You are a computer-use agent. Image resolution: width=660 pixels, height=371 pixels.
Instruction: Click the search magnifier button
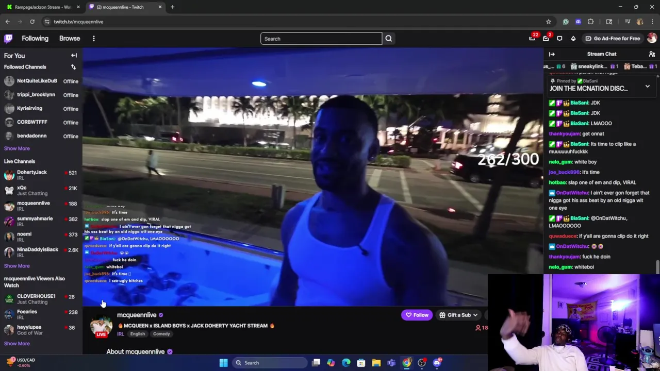(389, 39)
